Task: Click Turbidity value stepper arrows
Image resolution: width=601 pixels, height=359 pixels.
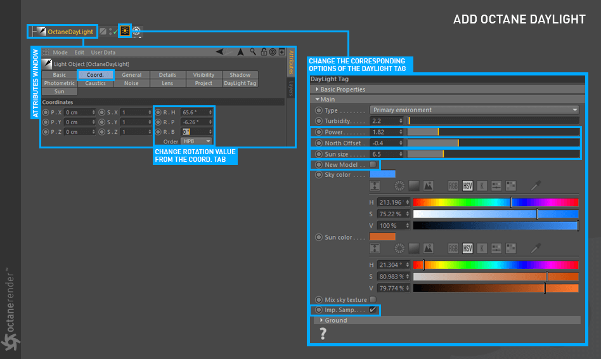Action: point(401,121)
